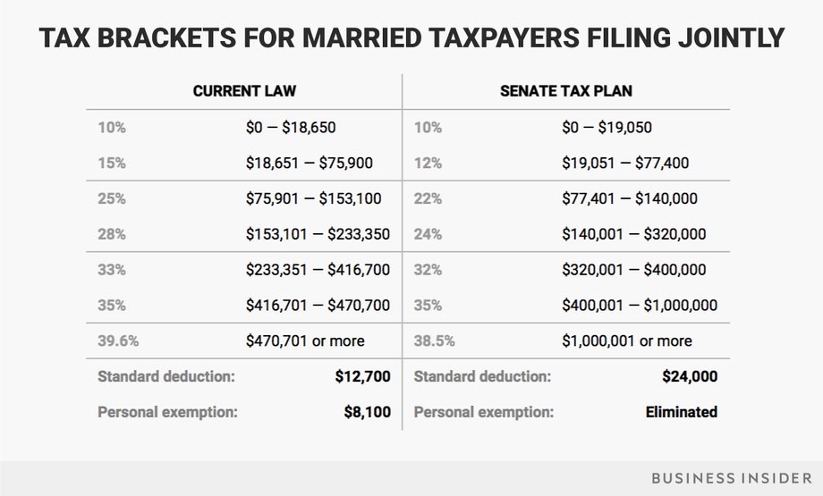Click the $8,100 personal exemption value
823x496 pixels.
pyautogui.click(x=368, y=412)
